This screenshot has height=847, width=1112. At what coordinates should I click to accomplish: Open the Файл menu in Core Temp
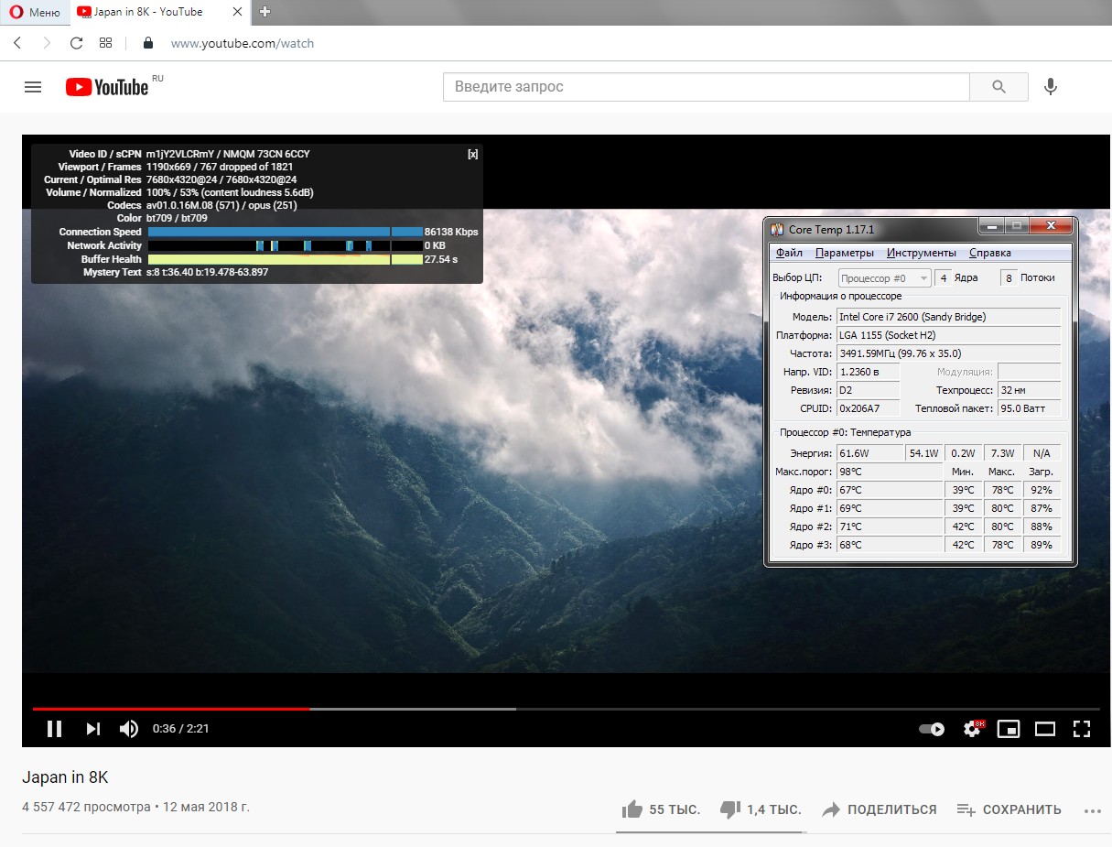click(788, 253)
